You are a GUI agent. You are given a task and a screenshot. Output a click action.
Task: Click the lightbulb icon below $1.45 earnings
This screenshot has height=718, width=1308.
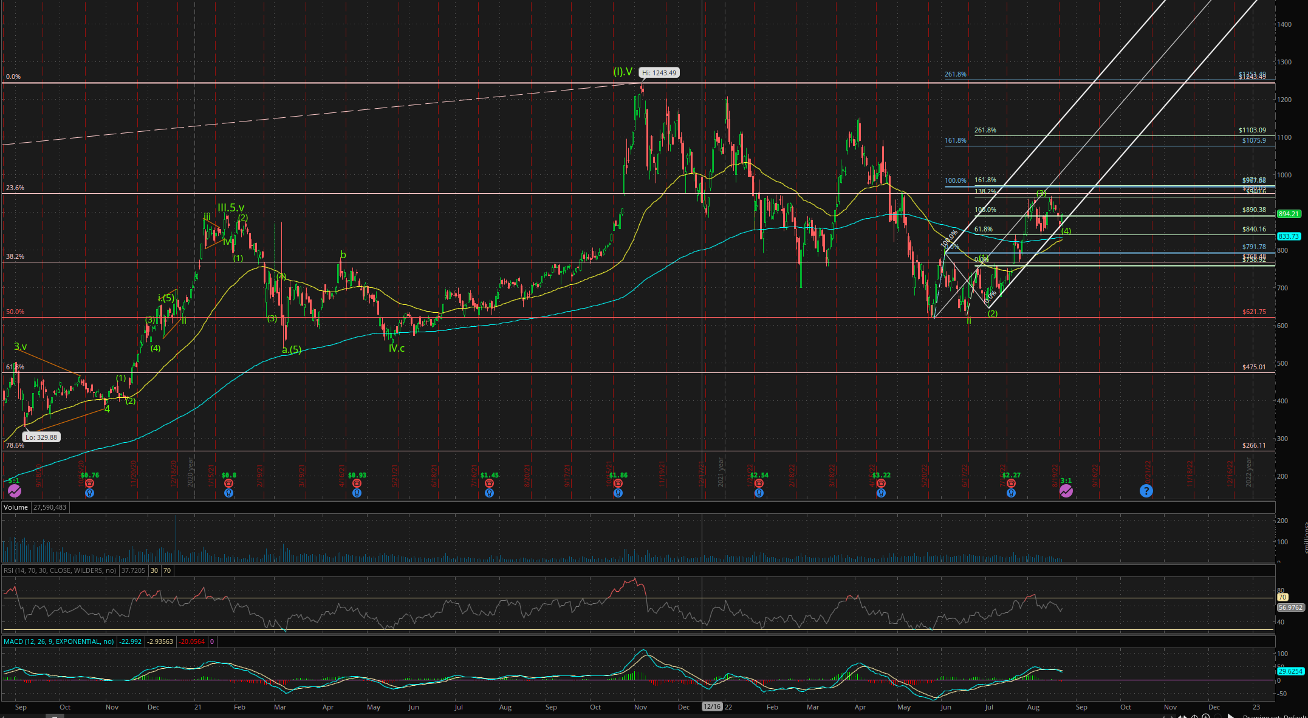coord(489,493)
